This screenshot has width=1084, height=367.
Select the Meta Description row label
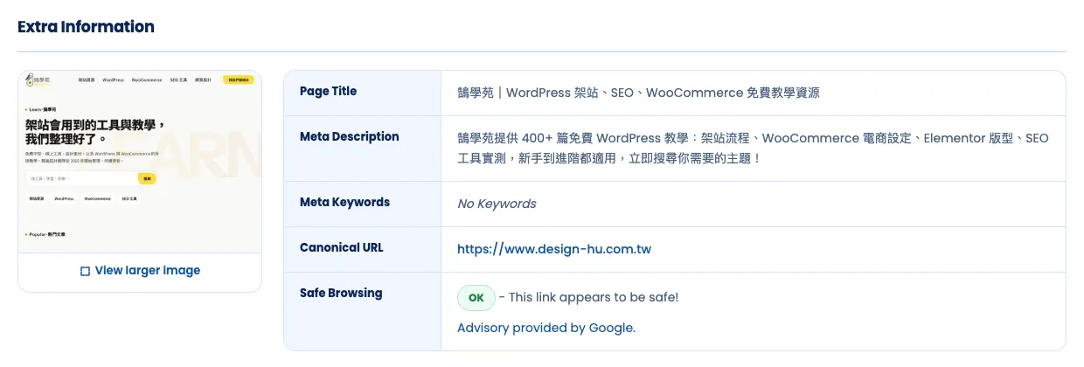[x=349, y=137]
